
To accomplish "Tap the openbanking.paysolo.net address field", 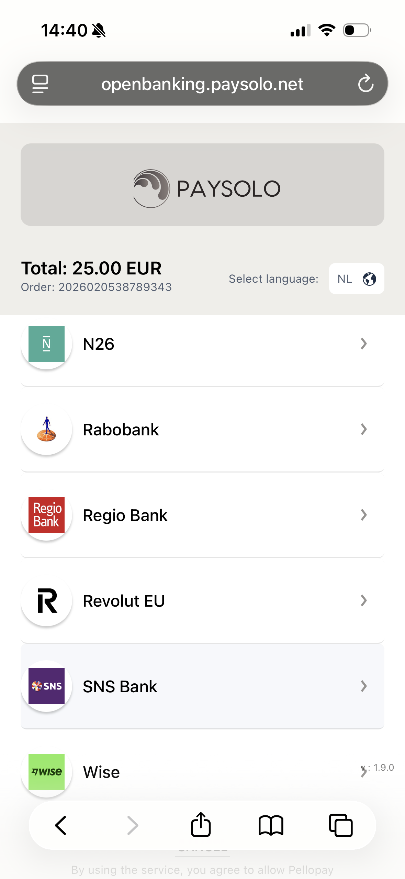I will coord(202,84).
